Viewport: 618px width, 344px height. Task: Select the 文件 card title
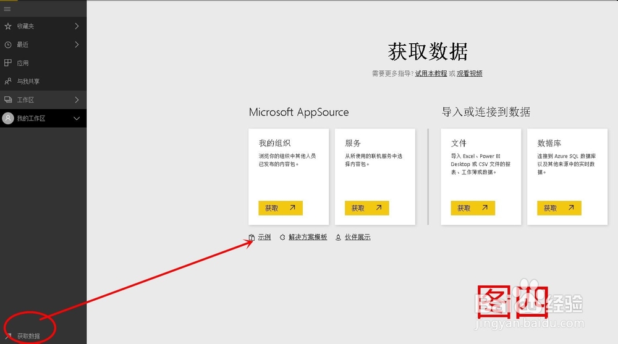(459, 143)
